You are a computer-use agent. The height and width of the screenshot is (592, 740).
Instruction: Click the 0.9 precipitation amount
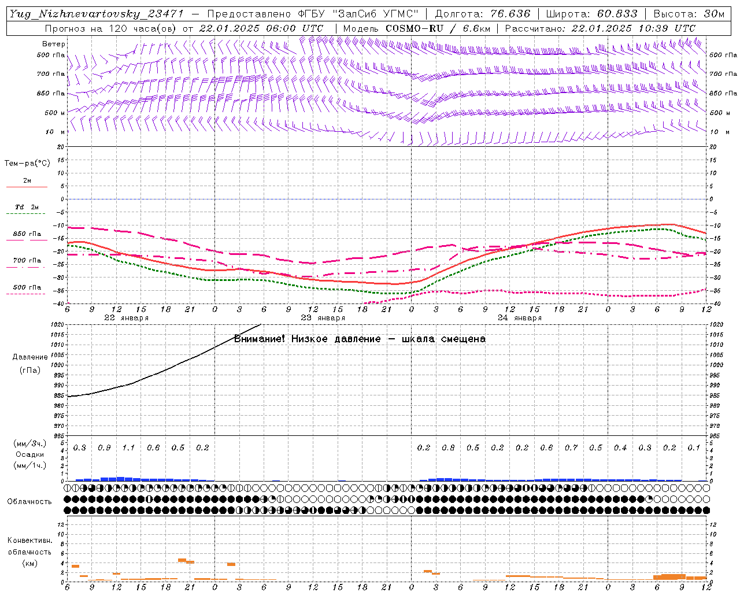click(x=104, y=447)
